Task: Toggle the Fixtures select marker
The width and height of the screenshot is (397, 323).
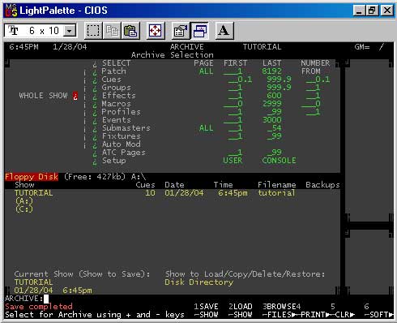Action: 95,137
